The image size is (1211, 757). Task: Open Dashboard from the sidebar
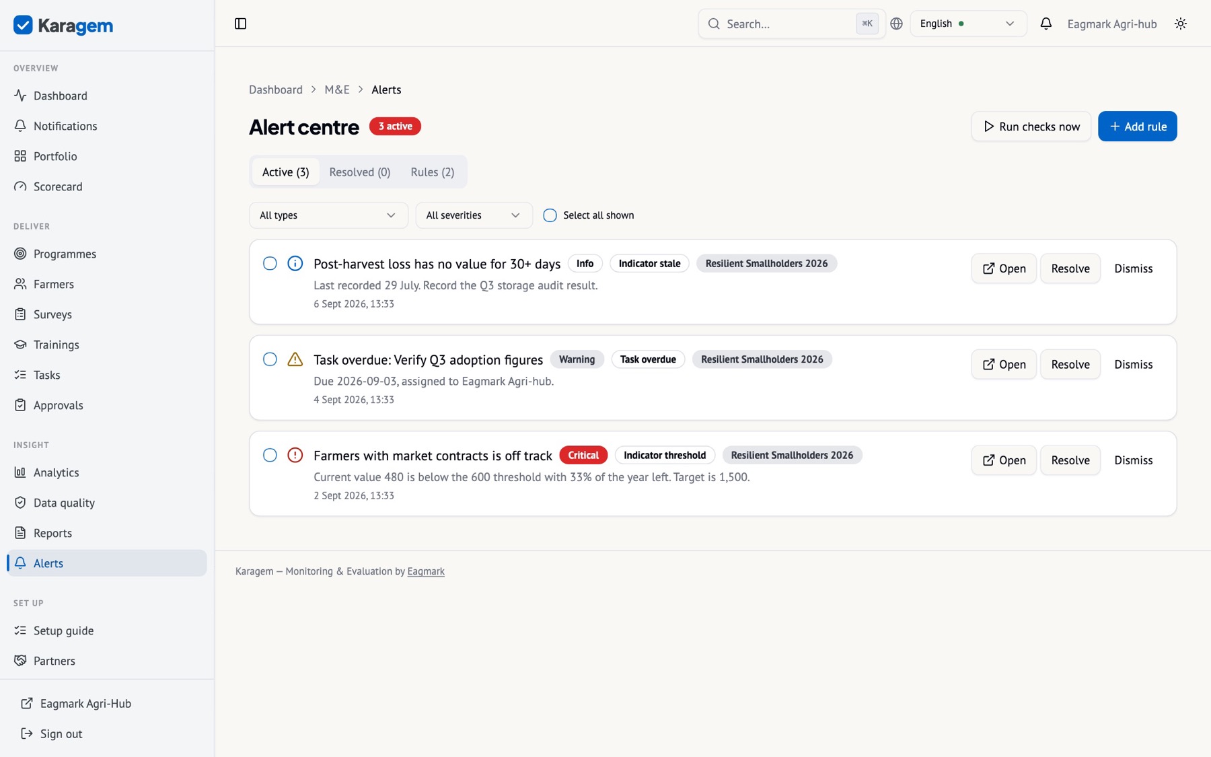pyautogui.click(x=107, y=96)
